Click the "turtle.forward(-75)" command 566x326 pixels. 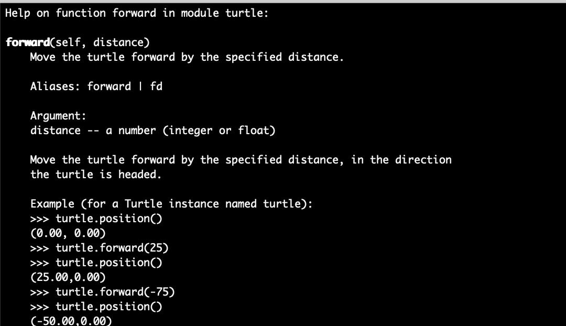115,292
